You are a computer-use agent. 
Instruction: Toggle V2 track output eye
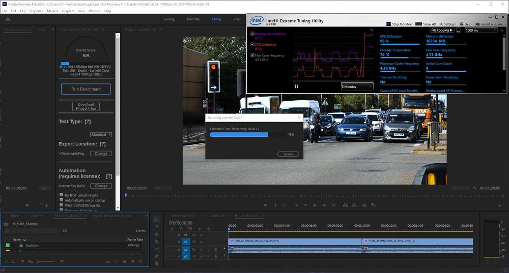tap(201, 235)
